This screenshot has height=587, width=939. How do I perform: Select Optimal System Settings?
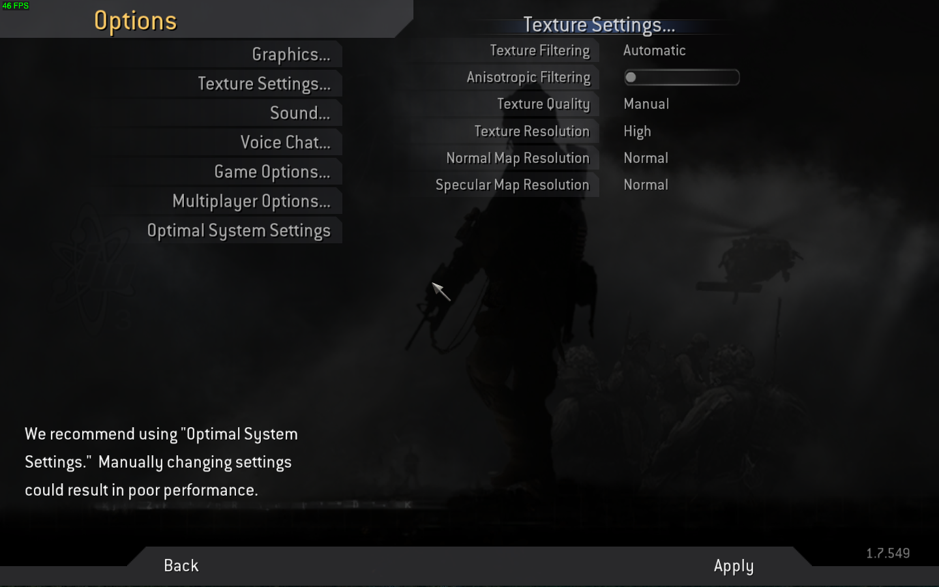coord(239,231)
